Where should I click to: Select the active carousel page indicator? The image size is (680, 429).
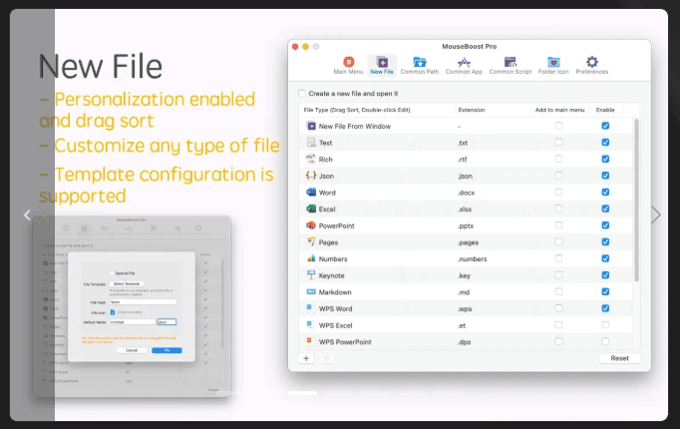pos(303,393)
